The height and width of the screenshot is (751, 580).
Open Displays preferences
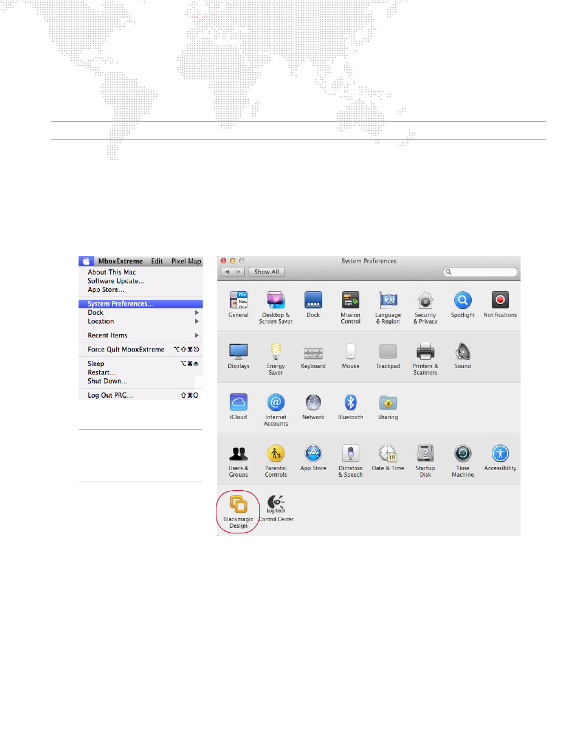(x=238, y=356)
